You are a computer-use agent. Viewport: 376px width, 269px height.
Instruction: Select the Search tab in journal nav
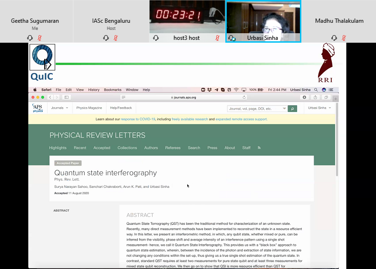pyautogui.click(x=194, y=148)
